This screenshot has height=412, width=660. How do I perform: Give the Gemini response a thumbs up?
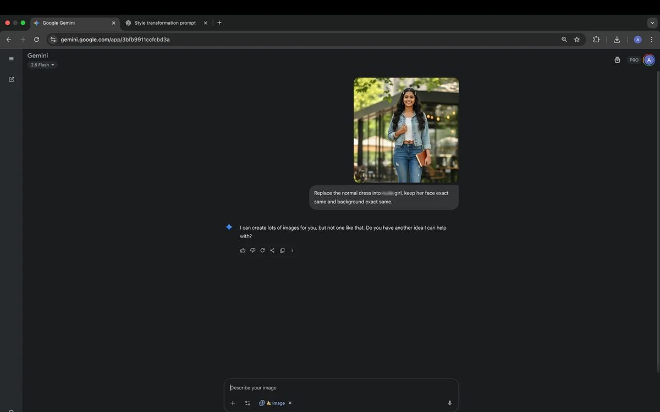[243, 250]
